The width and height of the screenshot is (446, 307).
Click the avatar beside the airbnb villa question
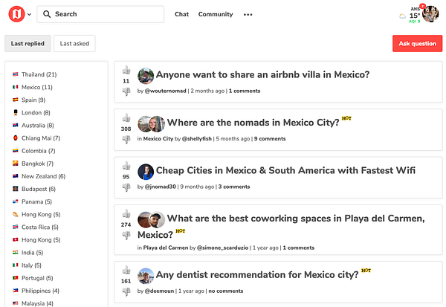[146, 76]
